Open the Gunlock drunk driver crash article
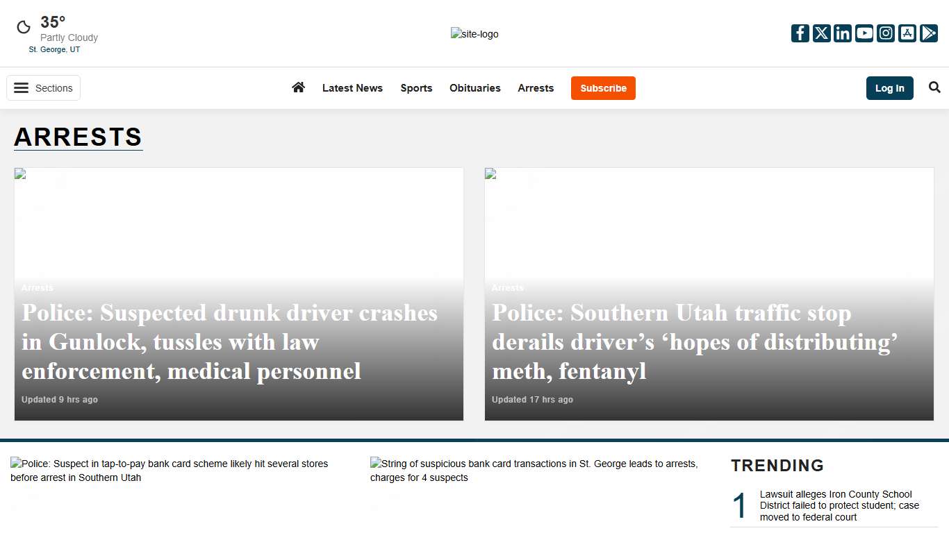The height and width of the screenshot is (533, 949). click(x=229, y=342)
